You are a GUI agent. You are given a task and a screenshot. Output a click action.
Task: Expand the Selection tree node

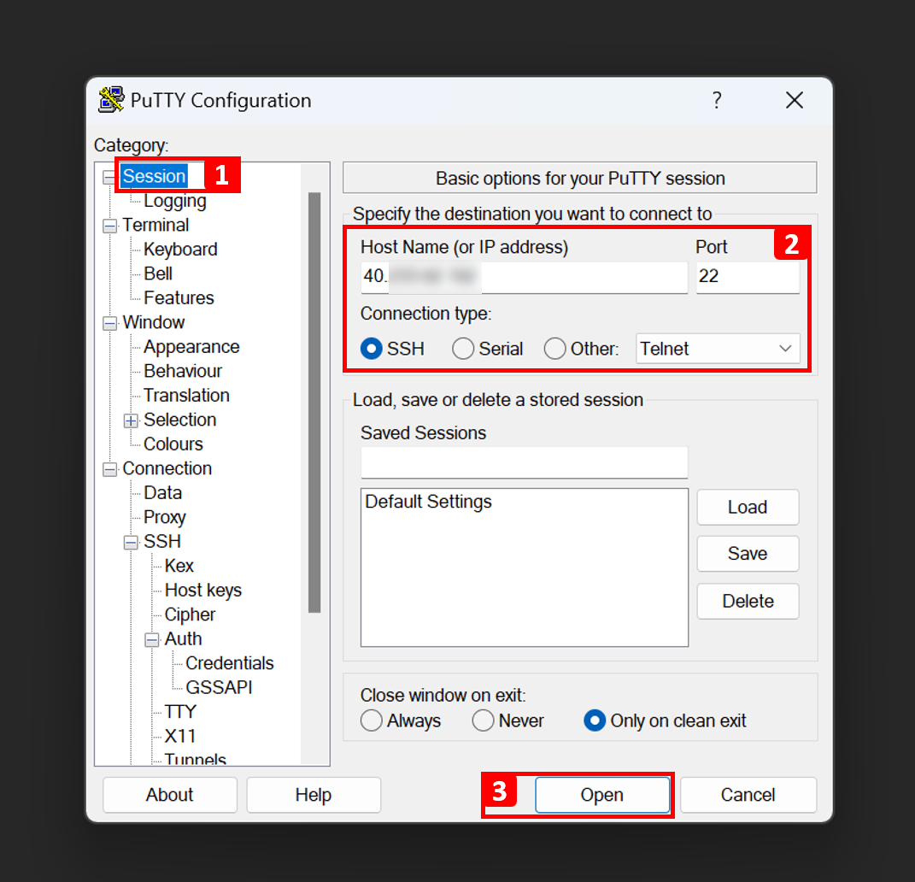[131, 420]
